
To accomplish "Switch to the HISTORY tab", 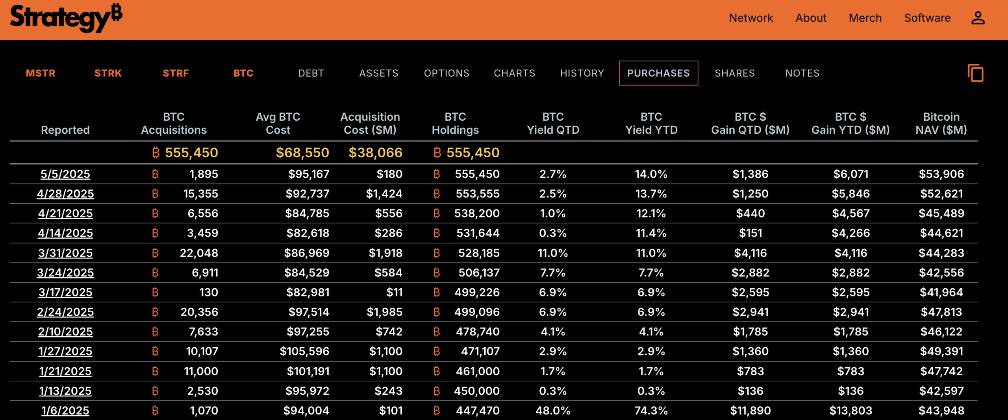I will (x=582, y=73).
